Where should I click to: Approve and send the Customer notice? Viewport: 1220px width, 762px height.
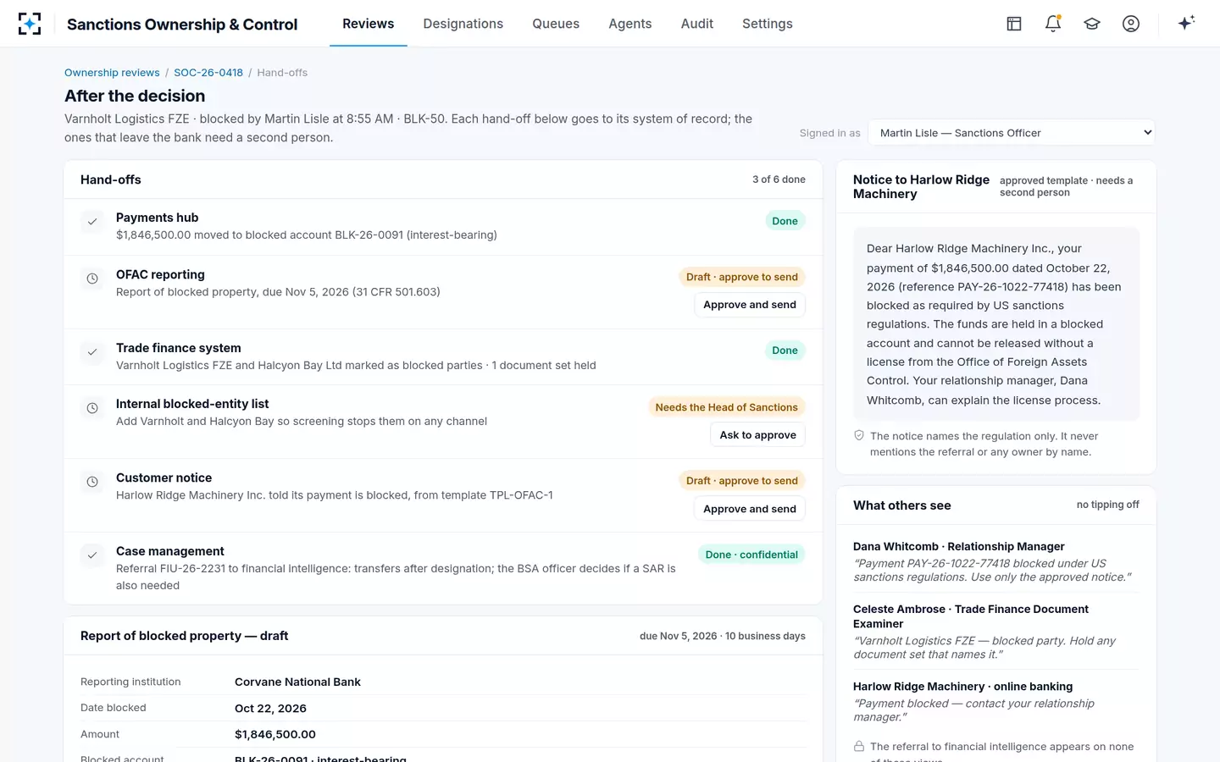pyautogui.click(x=750, y=509)
